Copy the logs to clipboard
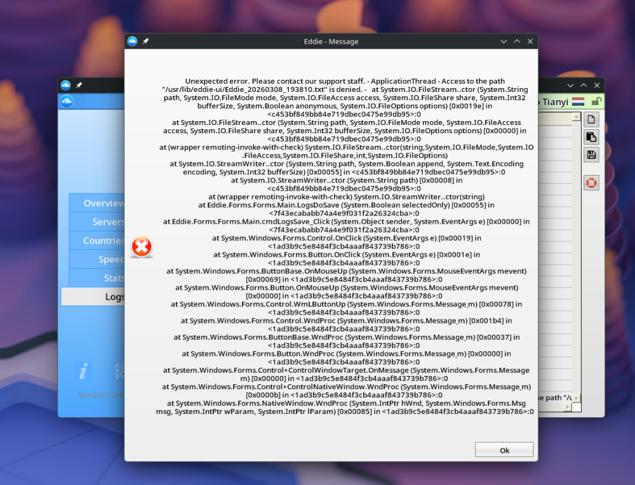The width and height of the screenshot is (635, 485). click(x=591, y=137)
